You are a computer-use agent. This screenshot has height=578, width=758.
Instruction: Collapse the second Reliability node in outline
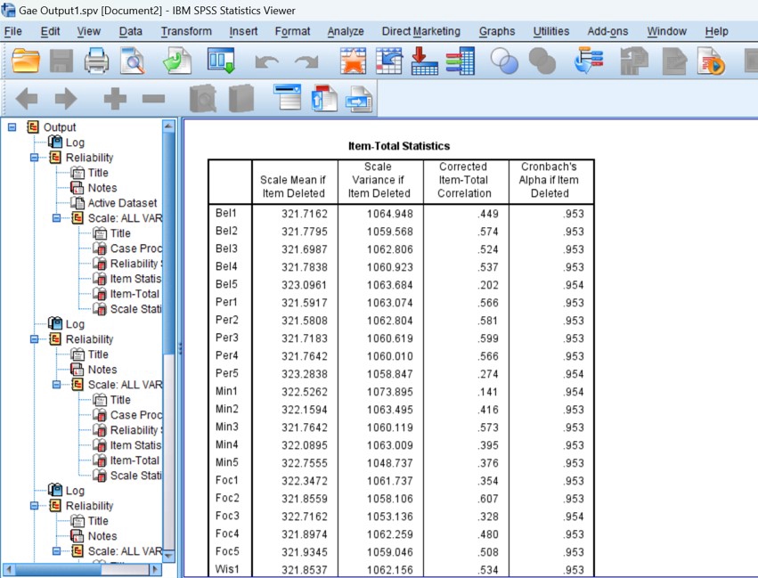(35, 339)
